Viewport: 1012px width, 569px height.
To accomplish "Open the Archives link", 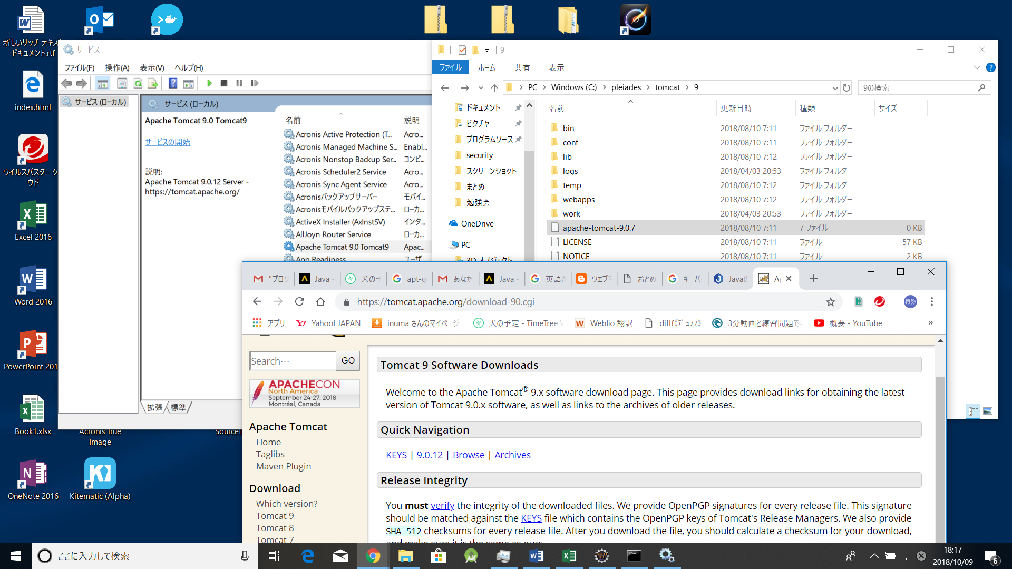I will 512,455.
